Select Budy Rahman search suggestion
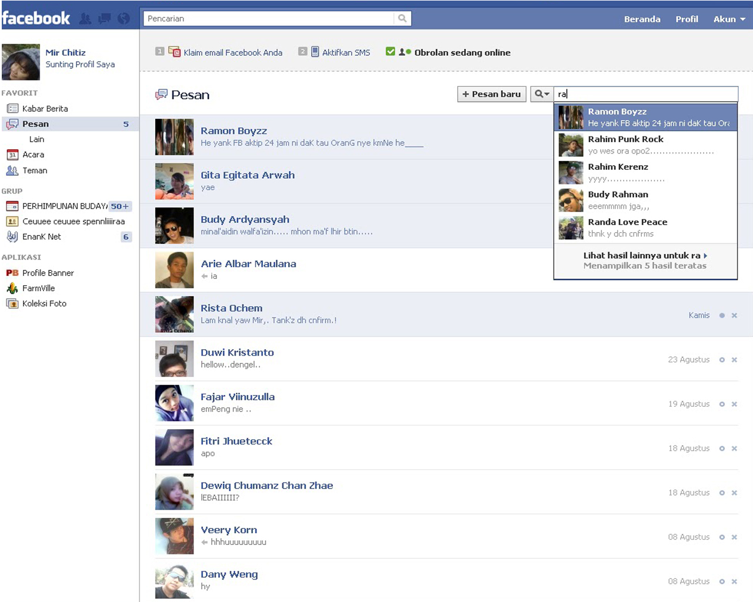The width and height of the screenshot is (753, 602). [645, 200]
